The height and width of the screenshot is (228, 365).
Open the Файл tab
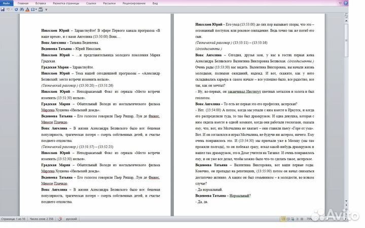[6, 3]
